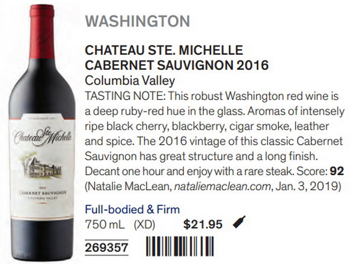The image size is (356, 264).
Task: Click the Natalie MacLean reviewer name
Action: point(129,187)
